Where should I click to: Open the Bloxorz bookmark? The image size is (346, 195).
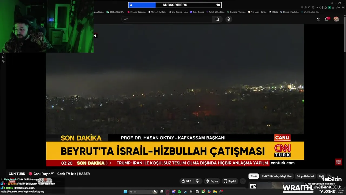click(x=289, y=12)
